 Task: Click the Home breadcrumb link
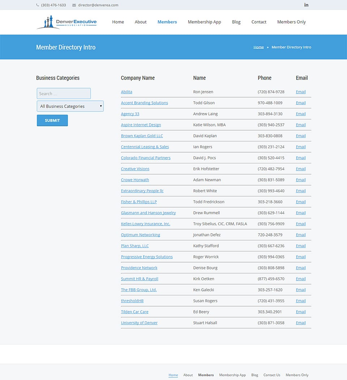coord(258,47)
